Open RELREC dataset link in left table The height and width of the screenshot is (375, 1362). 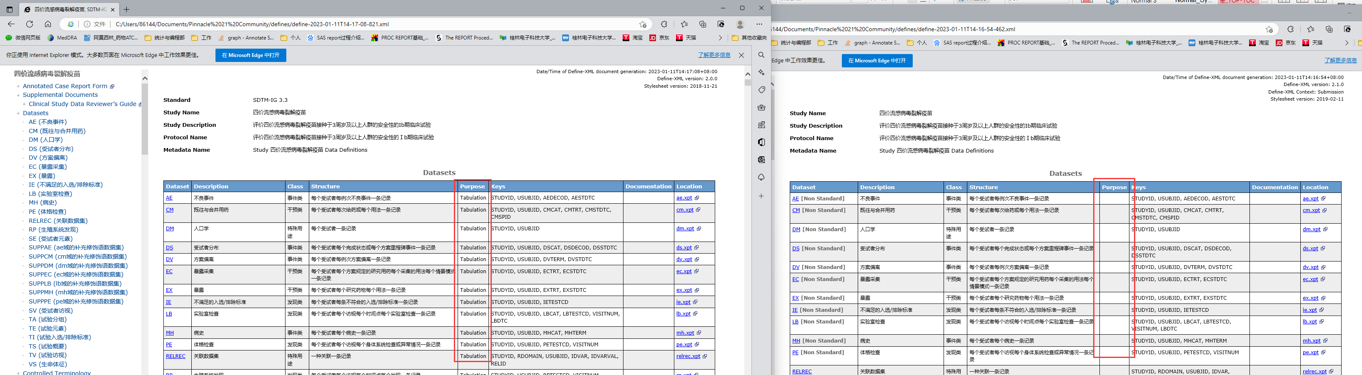point(175,356)
